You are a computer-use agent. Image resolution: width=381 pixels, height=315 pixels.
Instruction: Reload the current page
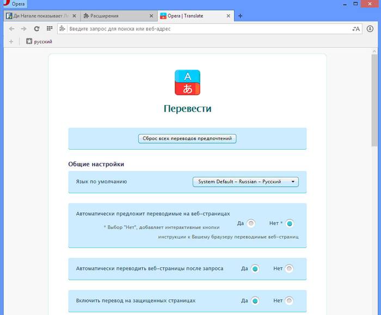pos(36,28)
